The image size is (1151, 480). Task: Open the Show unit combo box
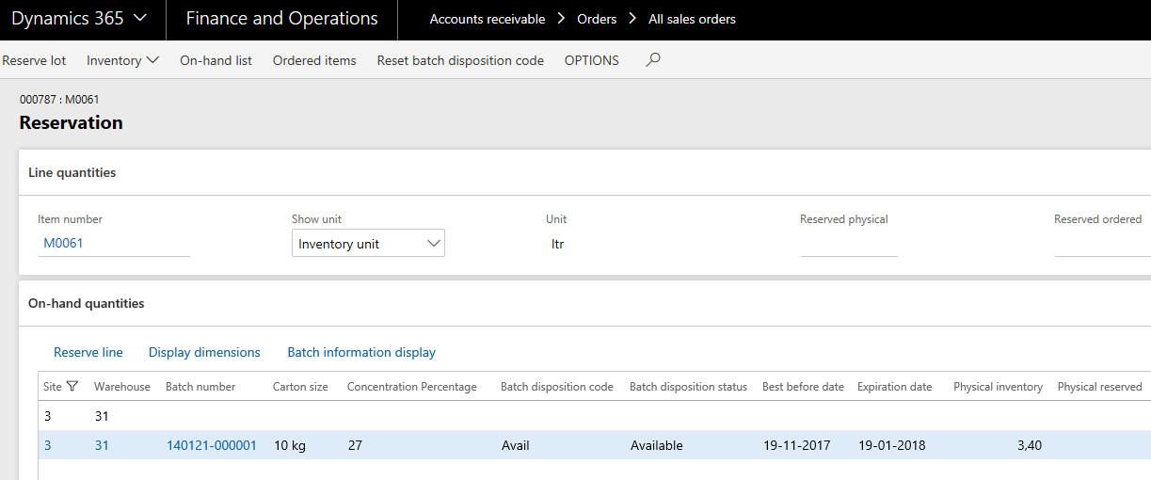[368, 244]
